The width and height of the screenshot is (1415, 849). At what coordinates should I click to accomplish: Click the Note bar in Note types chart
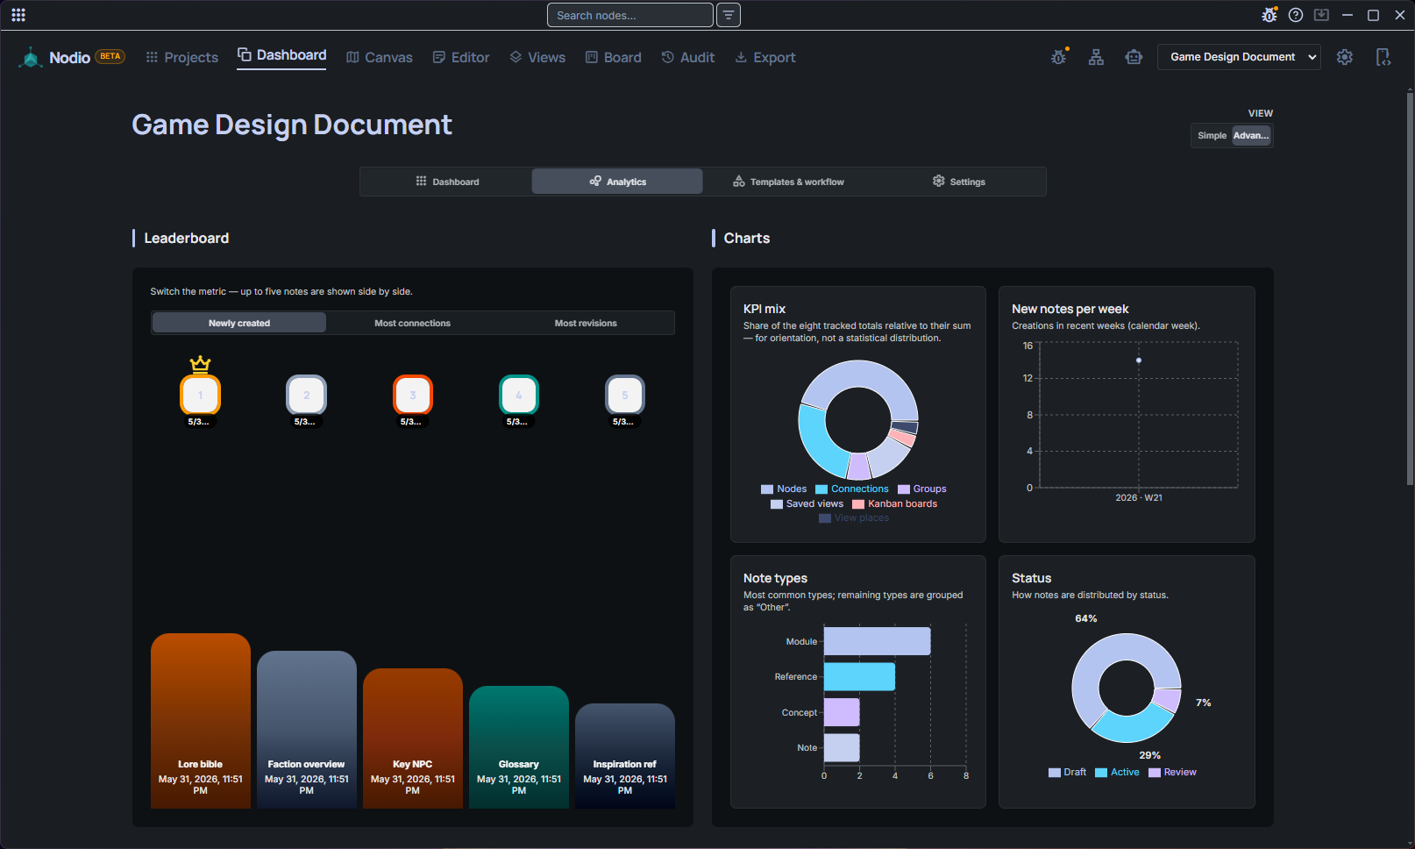coord(842,748)
